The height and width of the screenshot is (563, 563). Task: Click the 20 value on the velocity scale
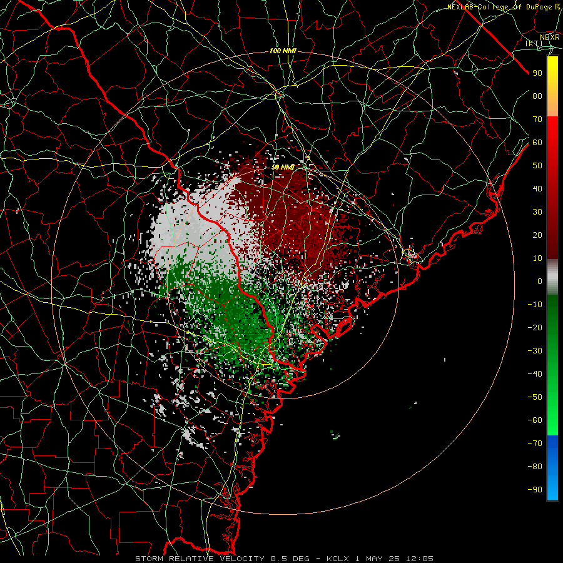pyautogui.click(x=537, y=235)
